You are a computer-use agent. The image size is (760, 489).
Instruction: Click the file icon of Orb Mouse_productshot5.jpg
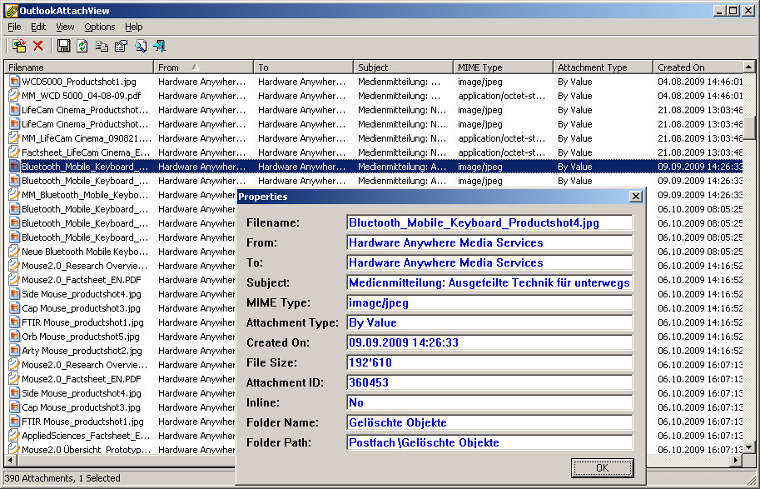tap(14, 337)
